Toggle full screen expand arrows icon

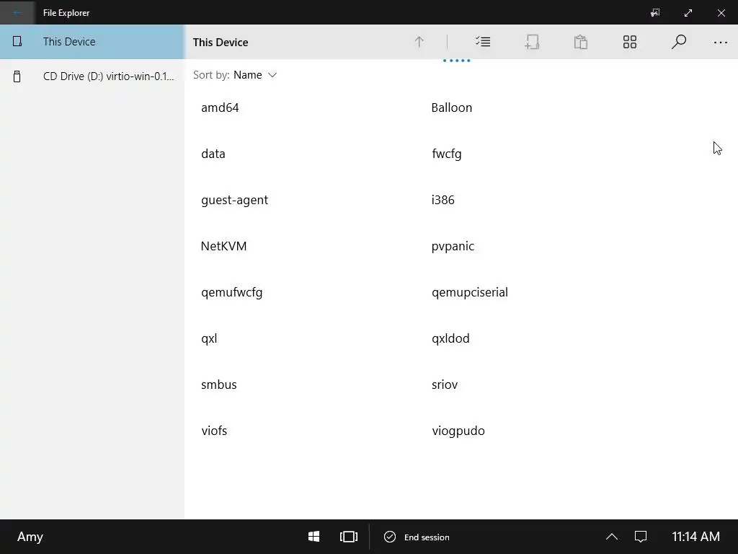click(x=688, y=13)
